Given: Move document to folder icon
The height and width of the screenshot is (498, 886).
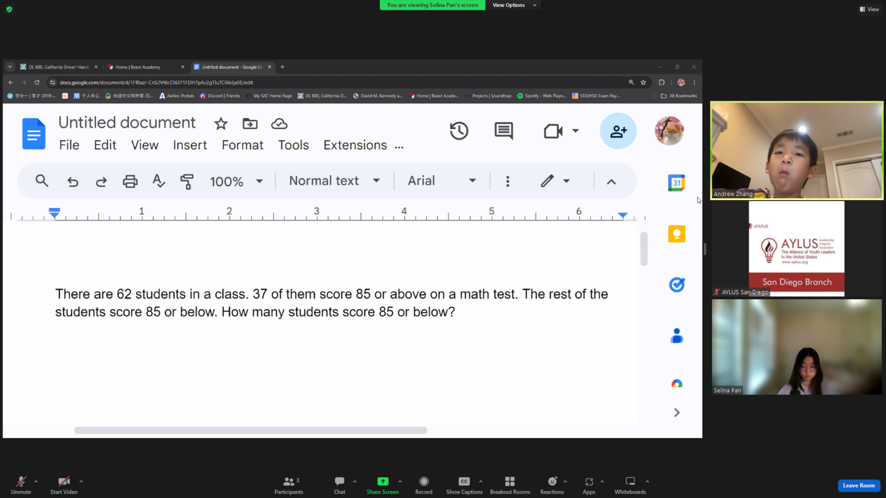Looking at the screenshot, I should (x=250, y=123).
